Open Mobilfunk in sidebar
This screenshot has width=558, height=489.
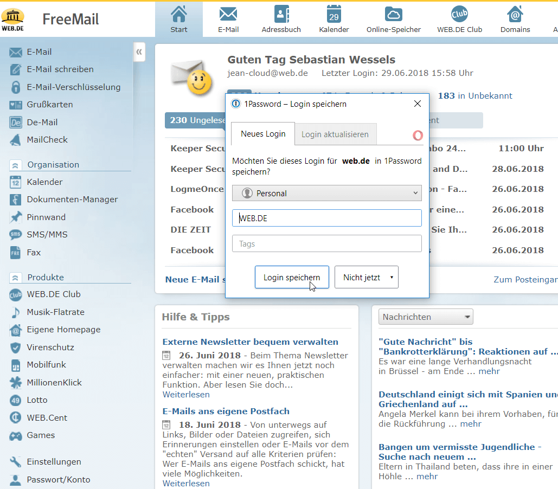point(46,365)
